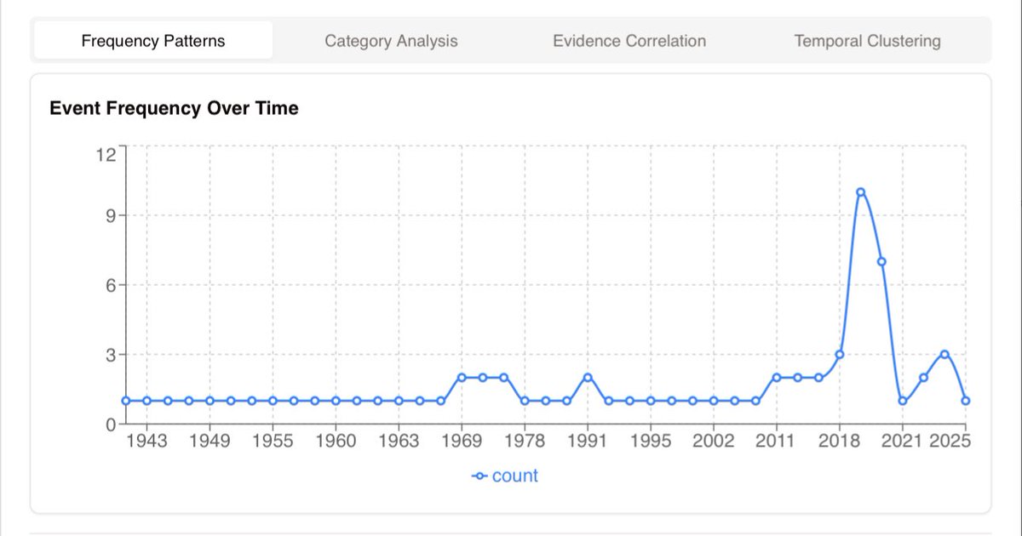Click the count legend marker icon

click(x=479, y=476)
